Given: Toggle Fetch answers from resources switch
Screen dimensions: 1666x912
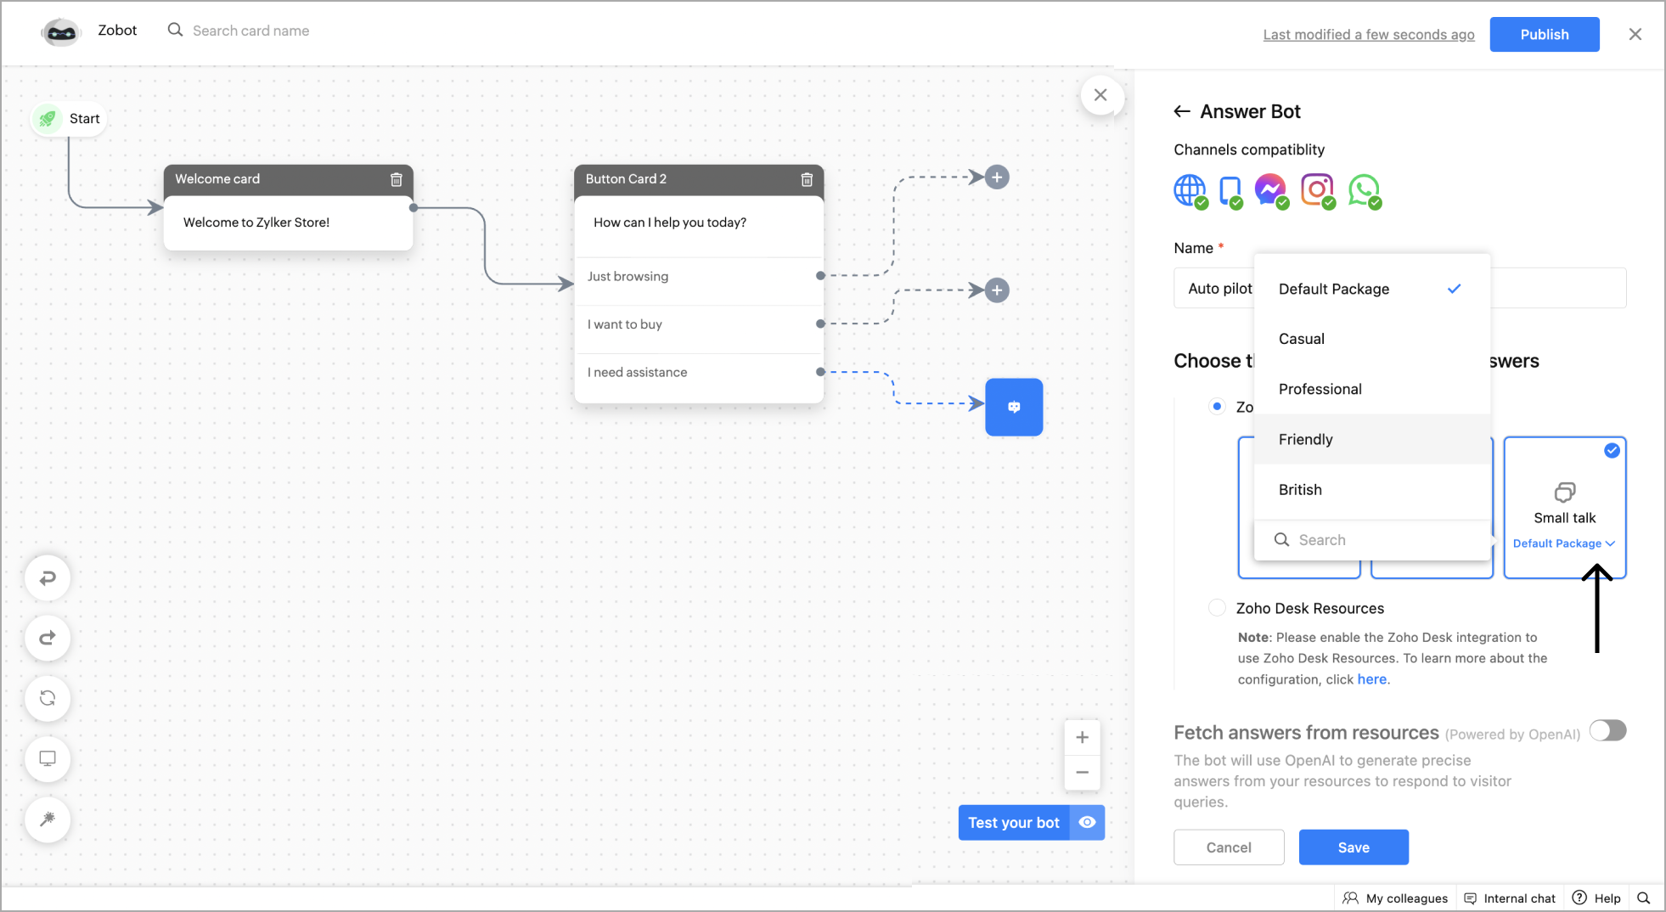Looking at the screenshot, I should click(1607, 731).
